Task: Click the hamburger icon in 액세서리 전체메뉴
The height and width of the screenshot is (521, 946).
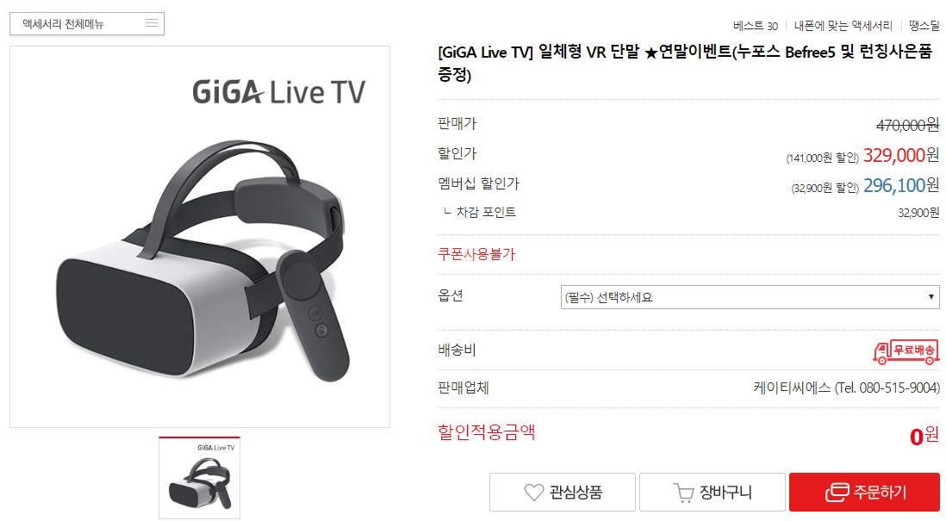Action: 152,23
